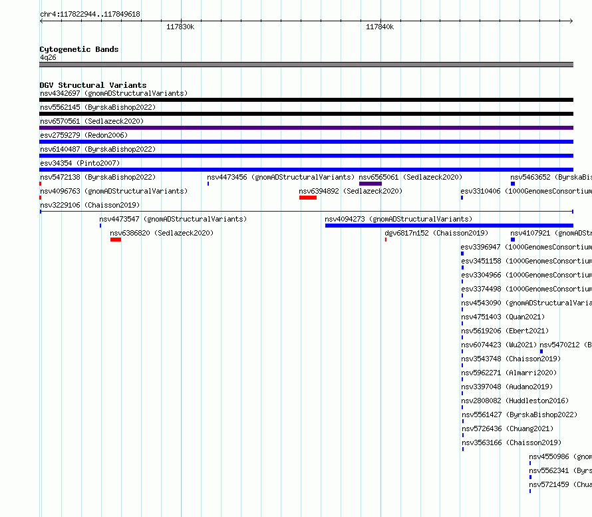Screen dimensions: 592x517
Task: Open nsv6140487 ByrskaBishop2022 variant label
Action: pyautogui.click(x=98, y=149)
